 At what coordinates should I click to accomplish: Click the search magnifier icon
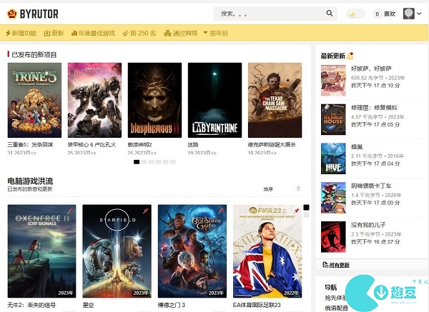(330, 13)
